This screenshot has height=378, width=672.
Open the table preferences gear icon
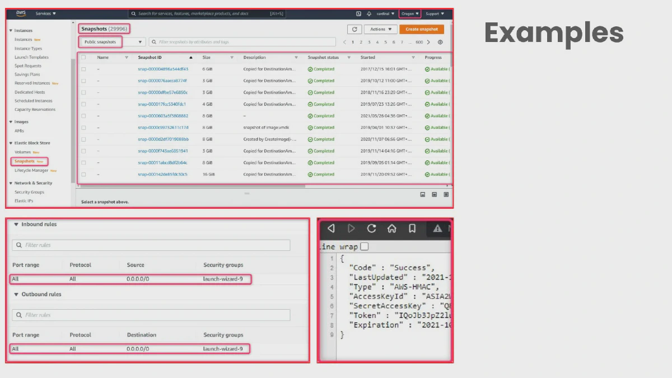(x=440, y=42)
